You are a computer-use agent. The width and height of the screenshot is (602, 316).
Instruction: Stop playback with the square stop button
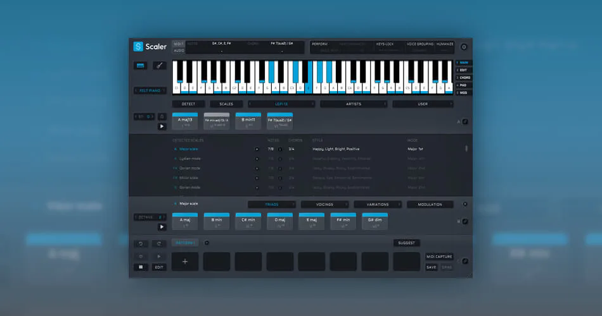[x=141, y=267]
